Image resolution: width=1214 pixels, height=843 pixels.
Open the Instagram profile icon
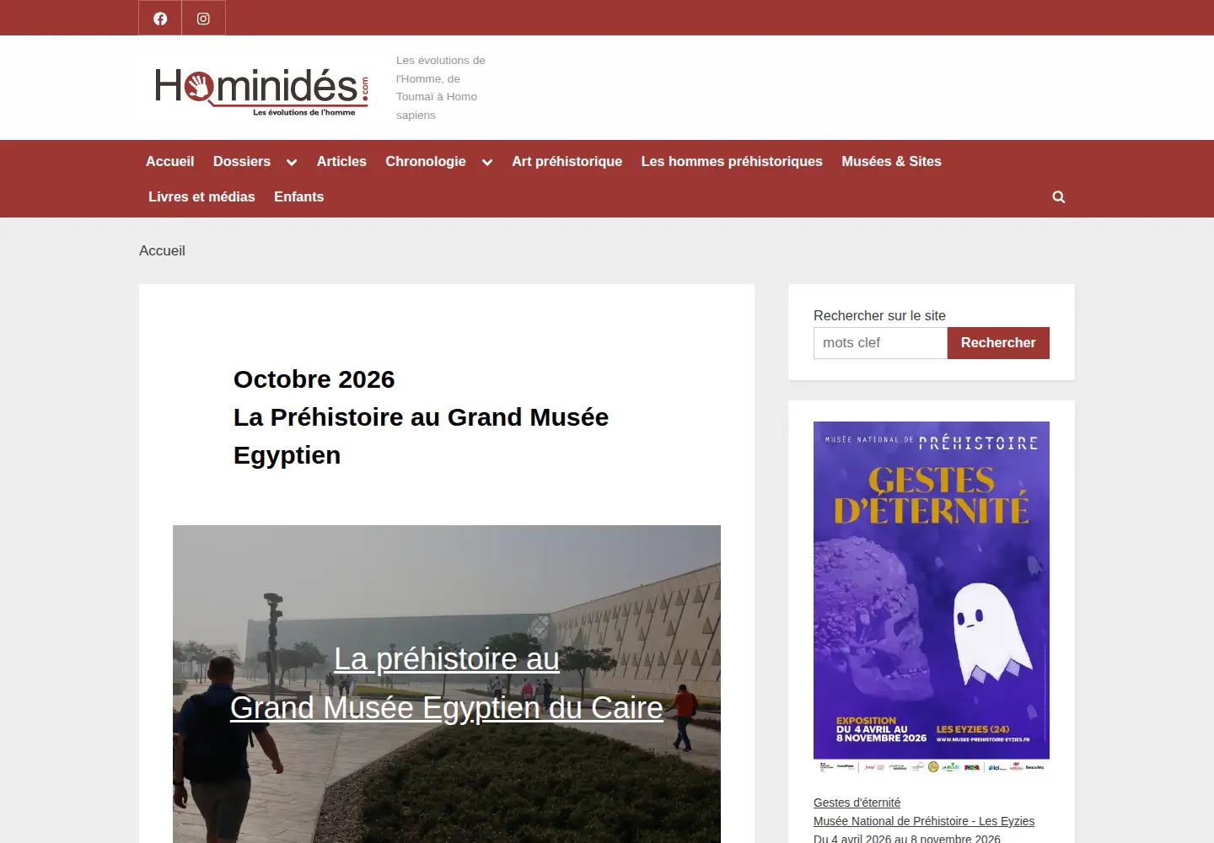click(x=203, y=18)
